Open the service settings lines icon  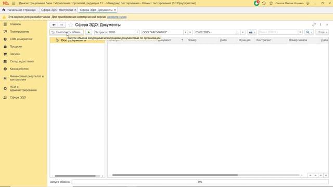pyautogui.click(x=308, y=3)
